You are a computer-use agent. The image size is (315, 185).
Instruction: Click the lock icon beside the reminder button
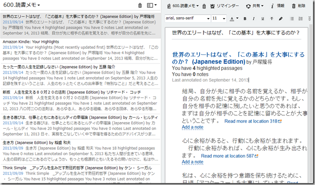pos(204,6)
